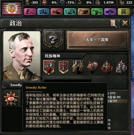Select the two men talking national spirit

[x=78, y=67]
